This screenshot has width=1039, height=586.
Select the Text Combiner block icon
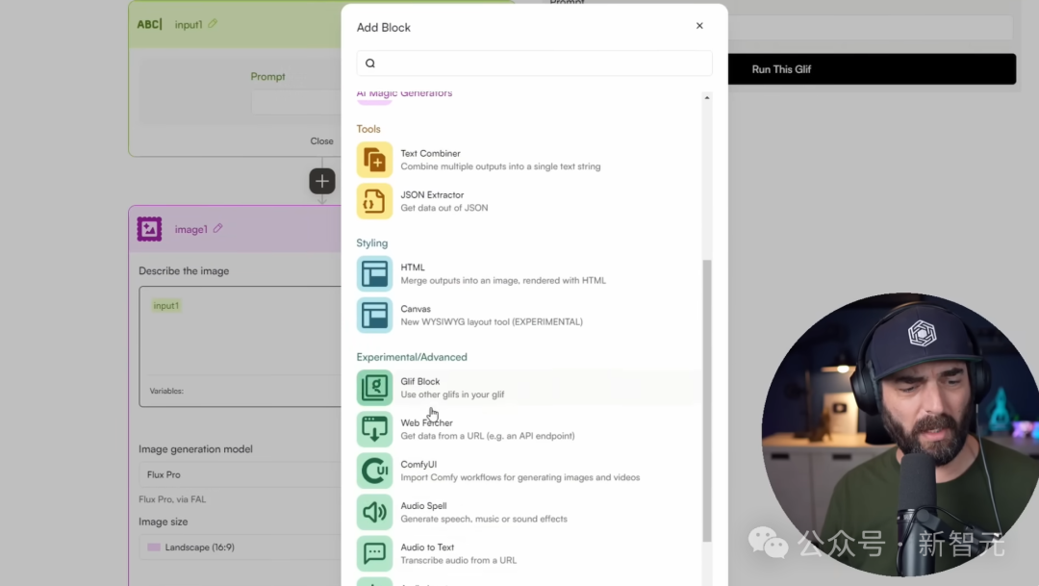tap(374, 160)
